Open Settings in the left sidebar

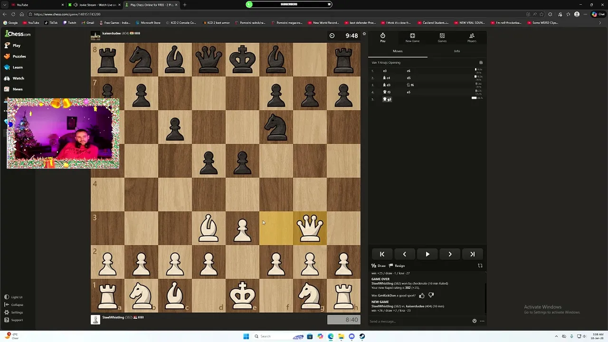click(13, 313)
